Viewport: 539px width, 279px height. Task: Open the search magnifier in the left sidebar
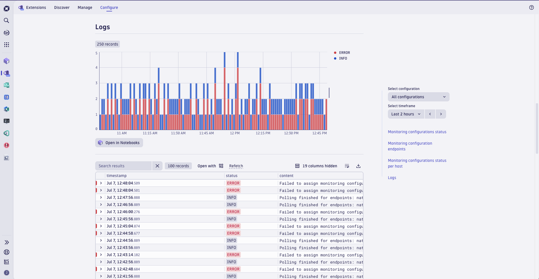click(x=6, y=21)
